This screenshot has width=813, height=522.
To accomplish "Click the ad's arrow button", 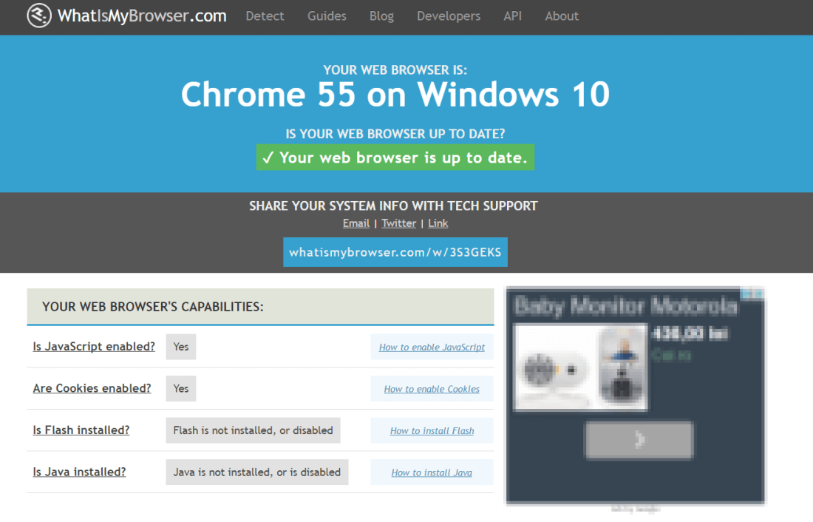I will 639,440.
